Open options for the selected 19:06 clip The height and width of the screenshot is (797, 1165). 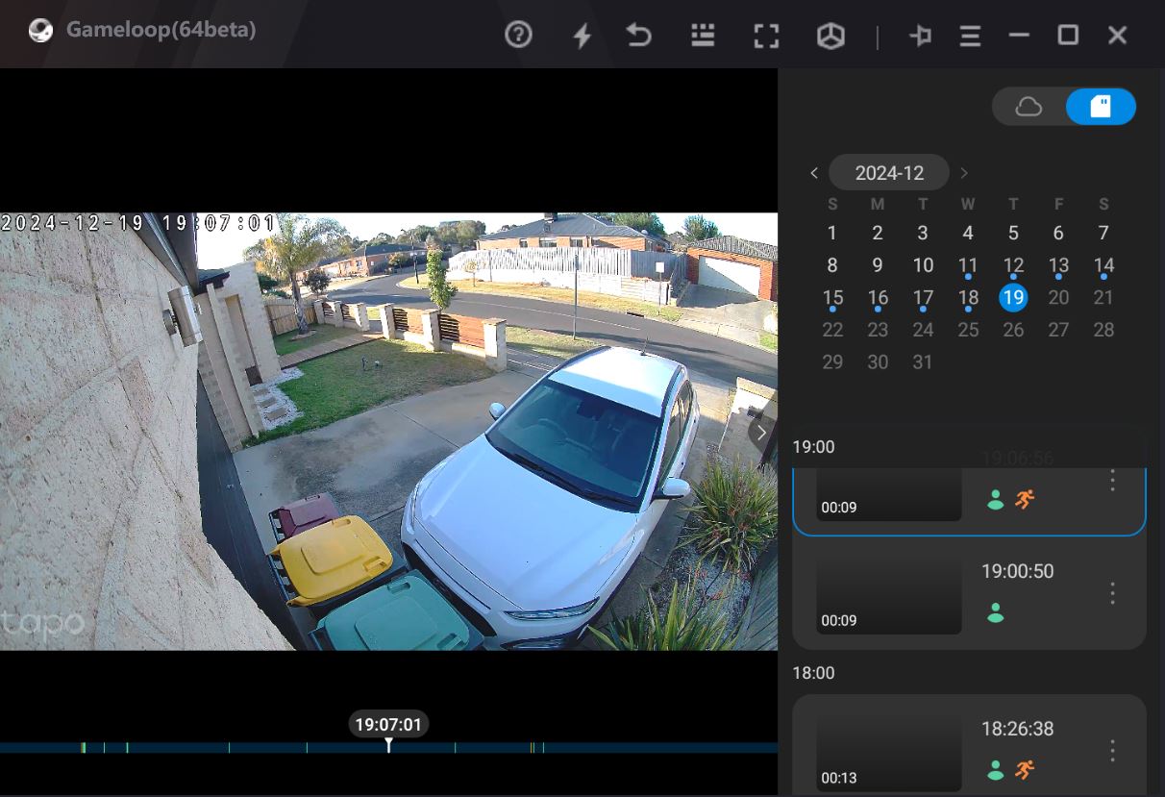click(x=1112, y=480)
